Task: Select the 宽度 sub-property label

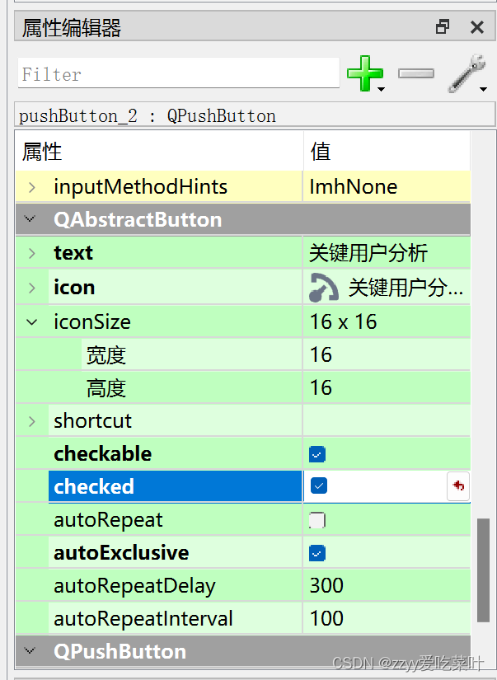Action: point(106,355)
